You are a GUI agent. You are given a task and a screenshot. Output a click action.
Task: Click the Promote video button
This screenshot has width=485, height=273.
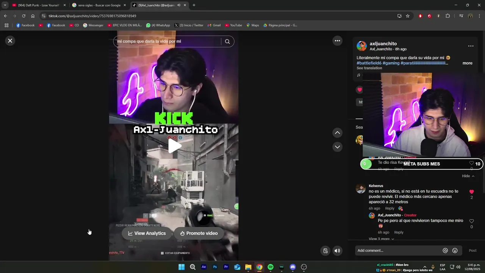[199, 233]
